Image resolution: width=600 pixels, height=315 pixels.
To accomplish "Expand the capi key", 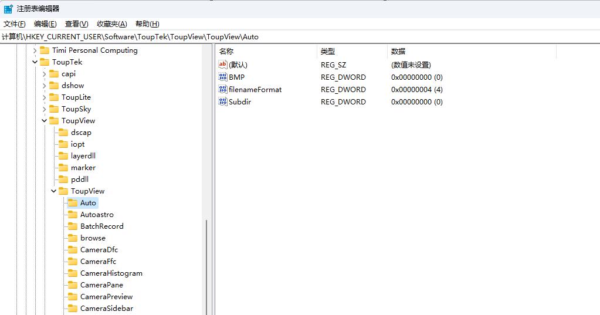I will 45,74.
